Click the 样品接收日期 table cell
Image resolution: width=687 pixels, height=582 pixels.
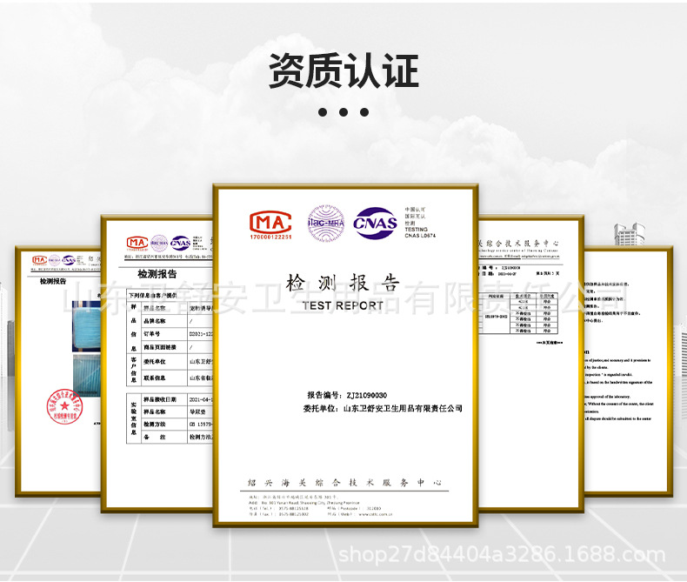(164, 399)
